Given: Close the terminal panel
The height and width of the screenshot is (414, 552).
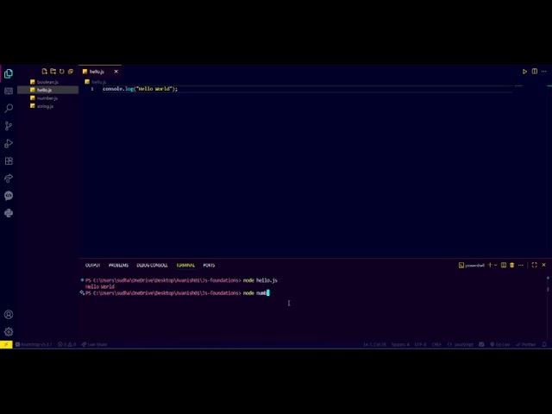Looking at the screenshot, I should point(544,265).
